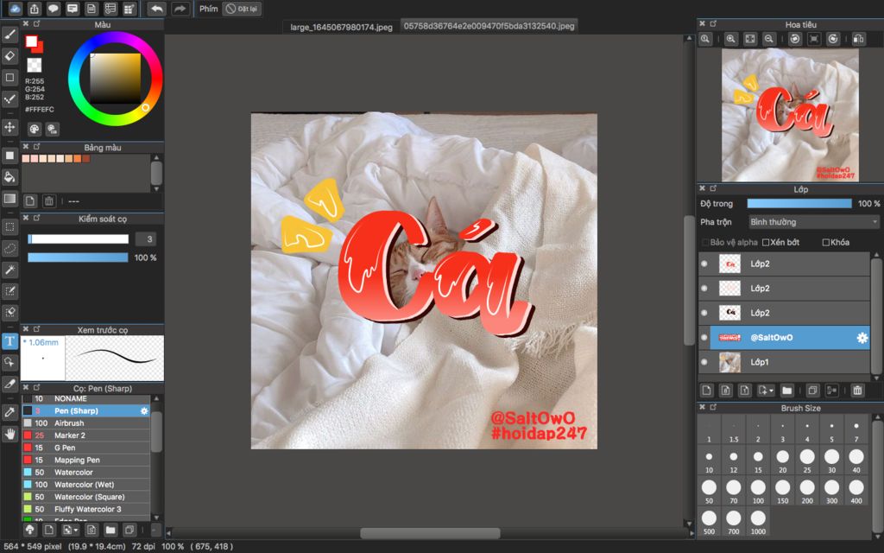Choose brush size 25 preset
Image resolution: width=884 pixels, height=553 pixels.
pyautogui.click(x=807, y=461)
